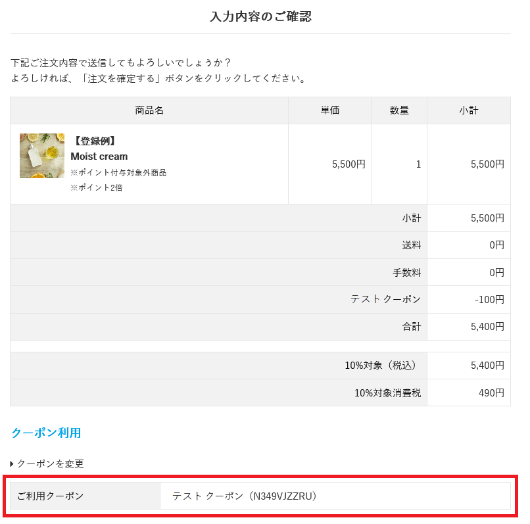Screen dimensions: 530x524
Task: Click the ※ポイント2倍 note text
Action: point(97,187)
